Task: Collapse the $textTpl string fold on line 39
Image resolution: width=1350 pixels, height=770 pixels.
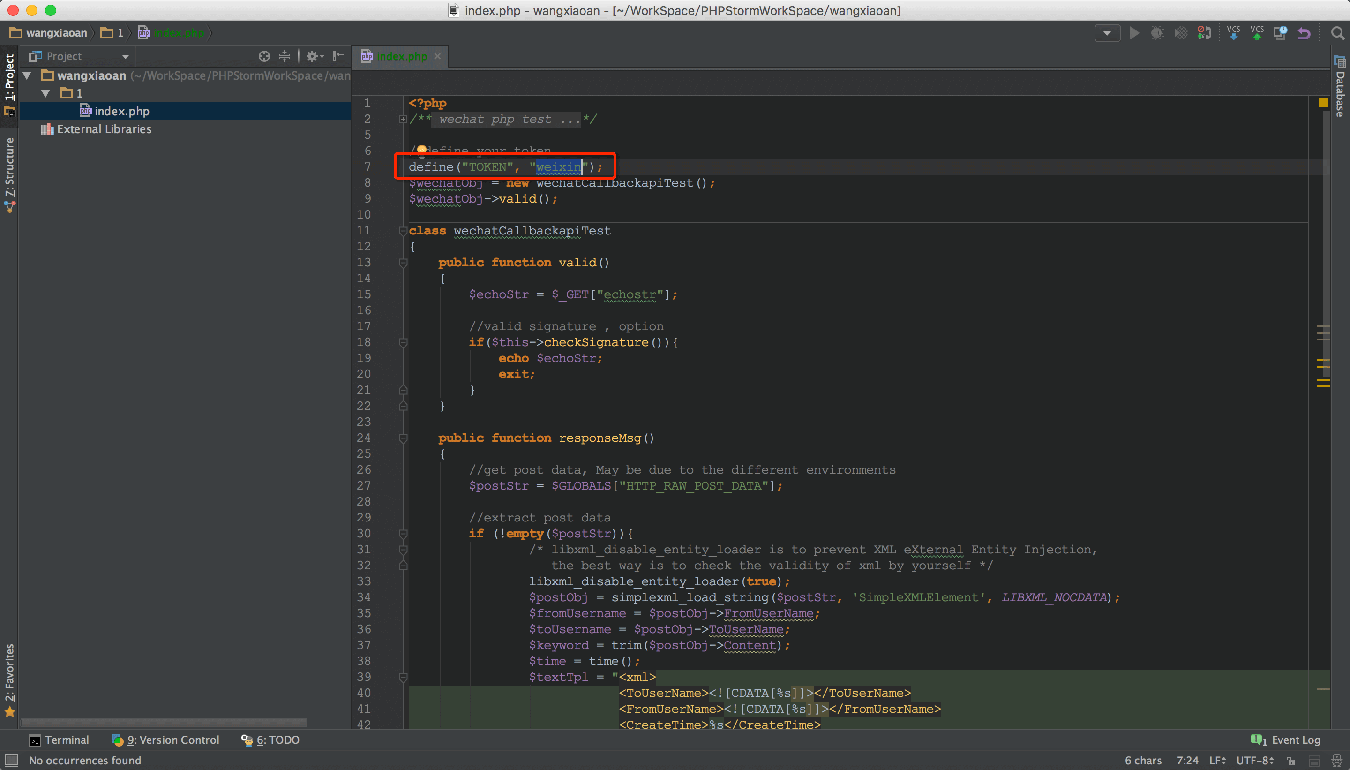Action: point(403,678)
